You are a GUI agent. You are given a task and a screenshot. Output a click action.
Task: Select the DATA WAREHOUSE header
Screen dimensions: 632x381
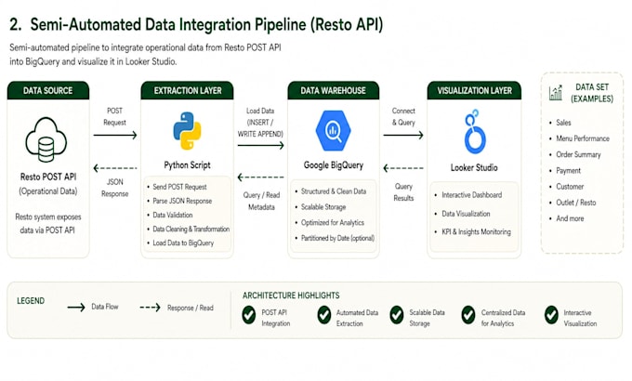tap(334, 90)
